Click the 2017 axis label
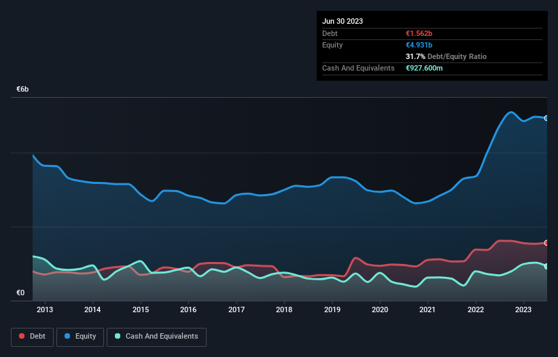558x357 pixels. 237,309
